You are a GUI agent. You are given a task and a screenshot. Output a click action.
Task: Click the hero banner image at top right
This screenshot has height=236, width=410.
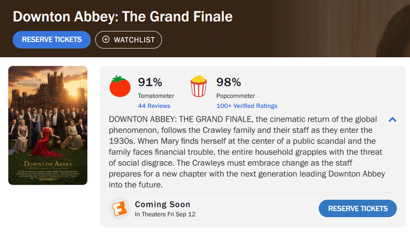click(340, 28)
